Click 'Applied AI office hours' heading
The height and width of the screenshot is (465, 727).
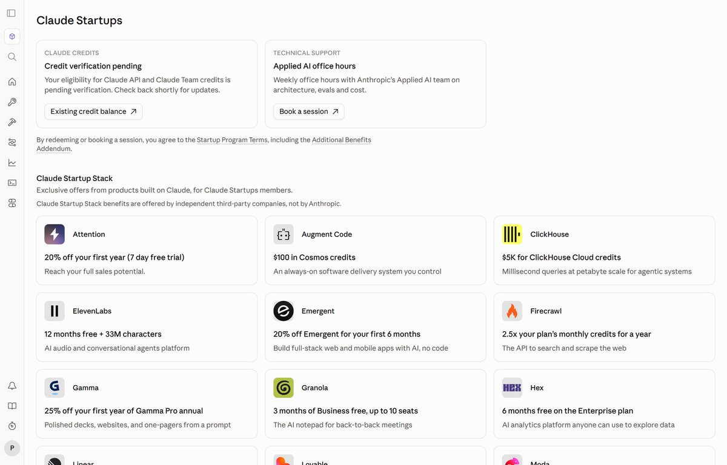pos(314,66)
